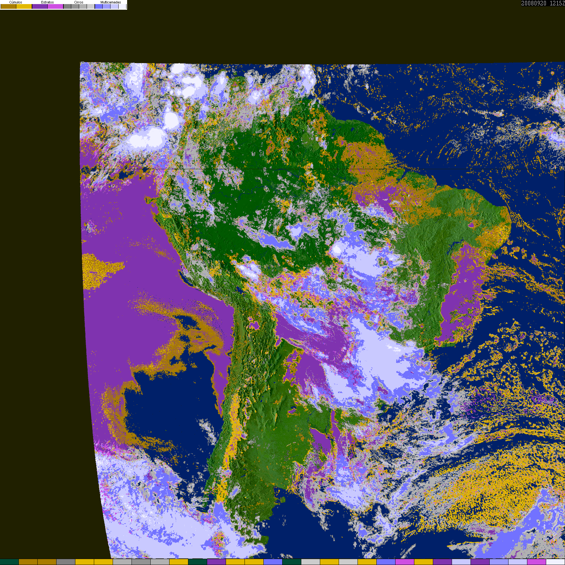Choose the pale lavender Multicamadas swatch

[114, 6]
